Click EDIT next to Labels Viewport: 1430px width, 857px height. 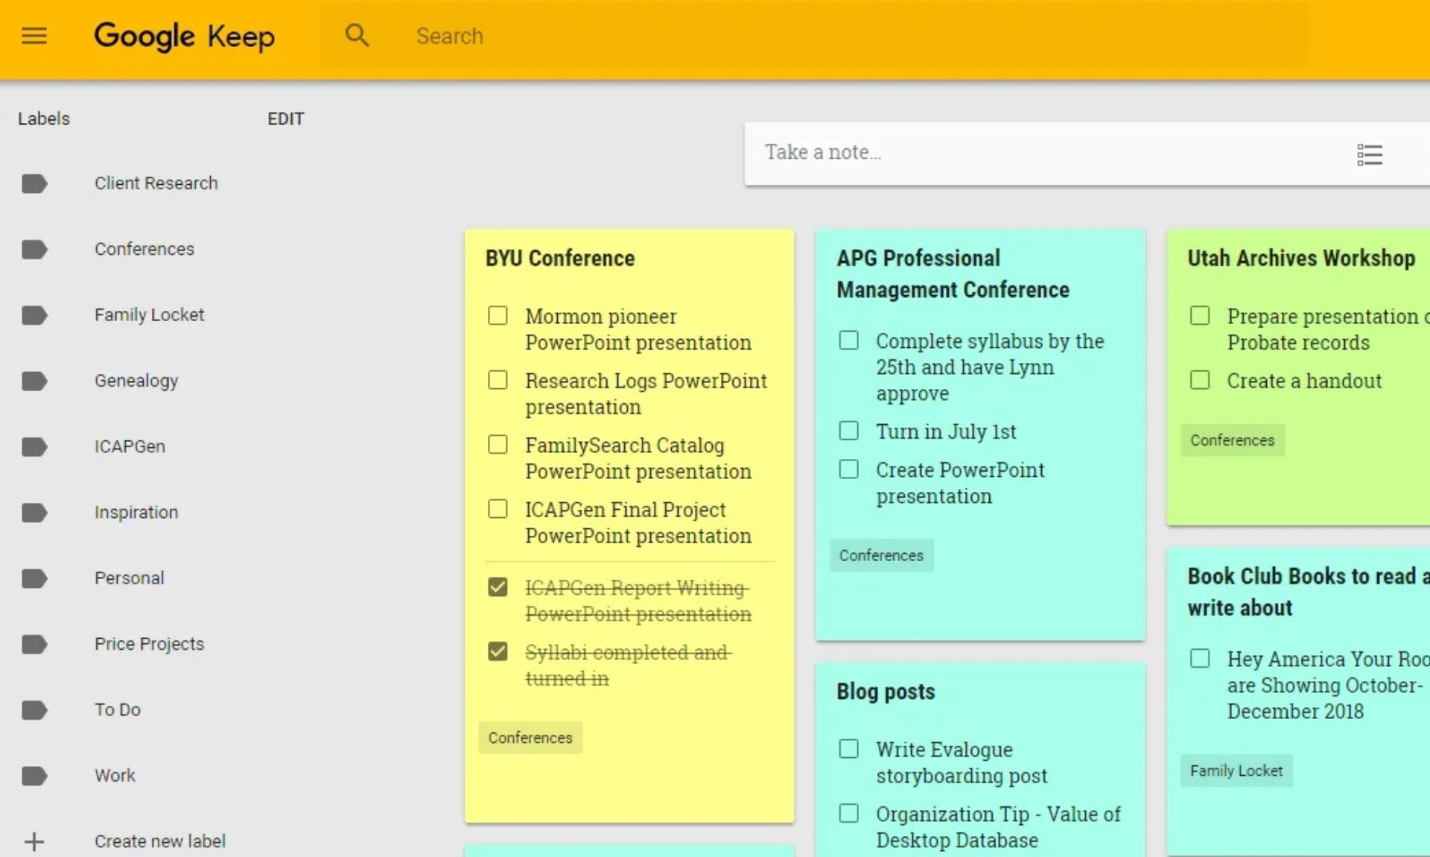pyautogui.click(x=286, y=119)
